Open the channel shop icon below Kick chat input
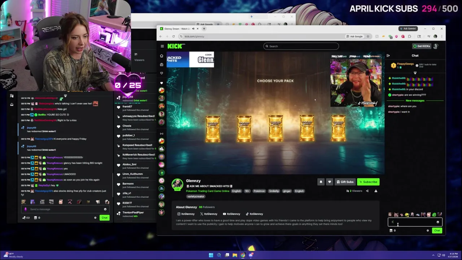The width and height of the screenshot is (462, 260). pos(391,231)
